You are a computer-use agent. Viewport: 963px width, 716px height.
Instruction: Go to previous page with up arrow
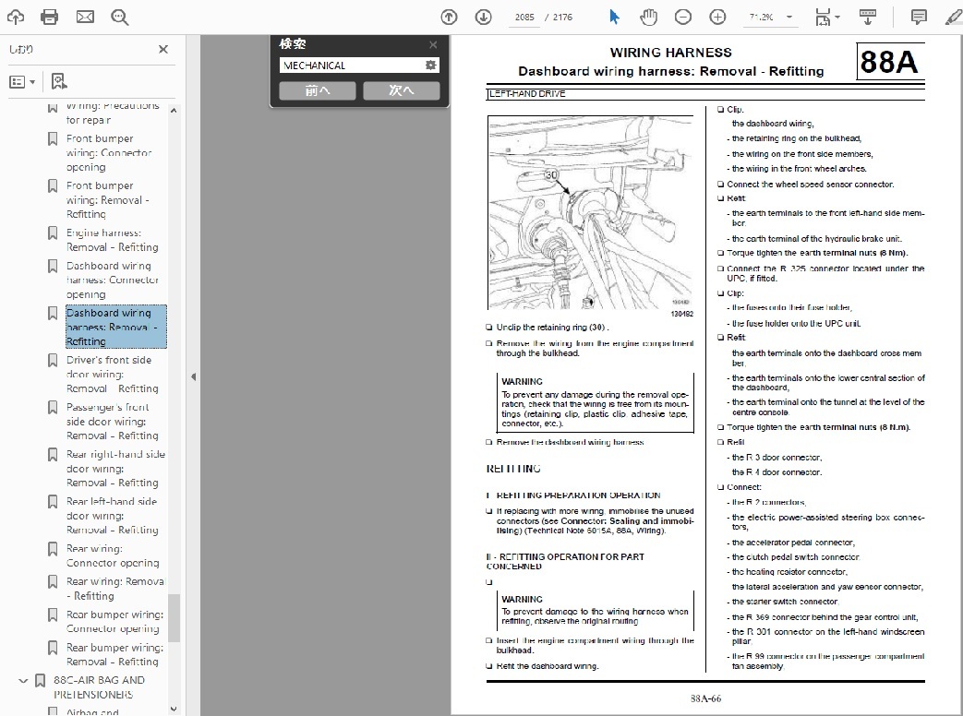tap(449, 17)
